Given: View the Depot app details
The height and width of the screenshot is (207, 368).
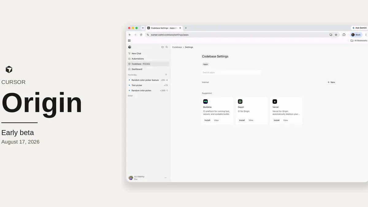Looking at the screenshot, I should (x=251, y=120).
